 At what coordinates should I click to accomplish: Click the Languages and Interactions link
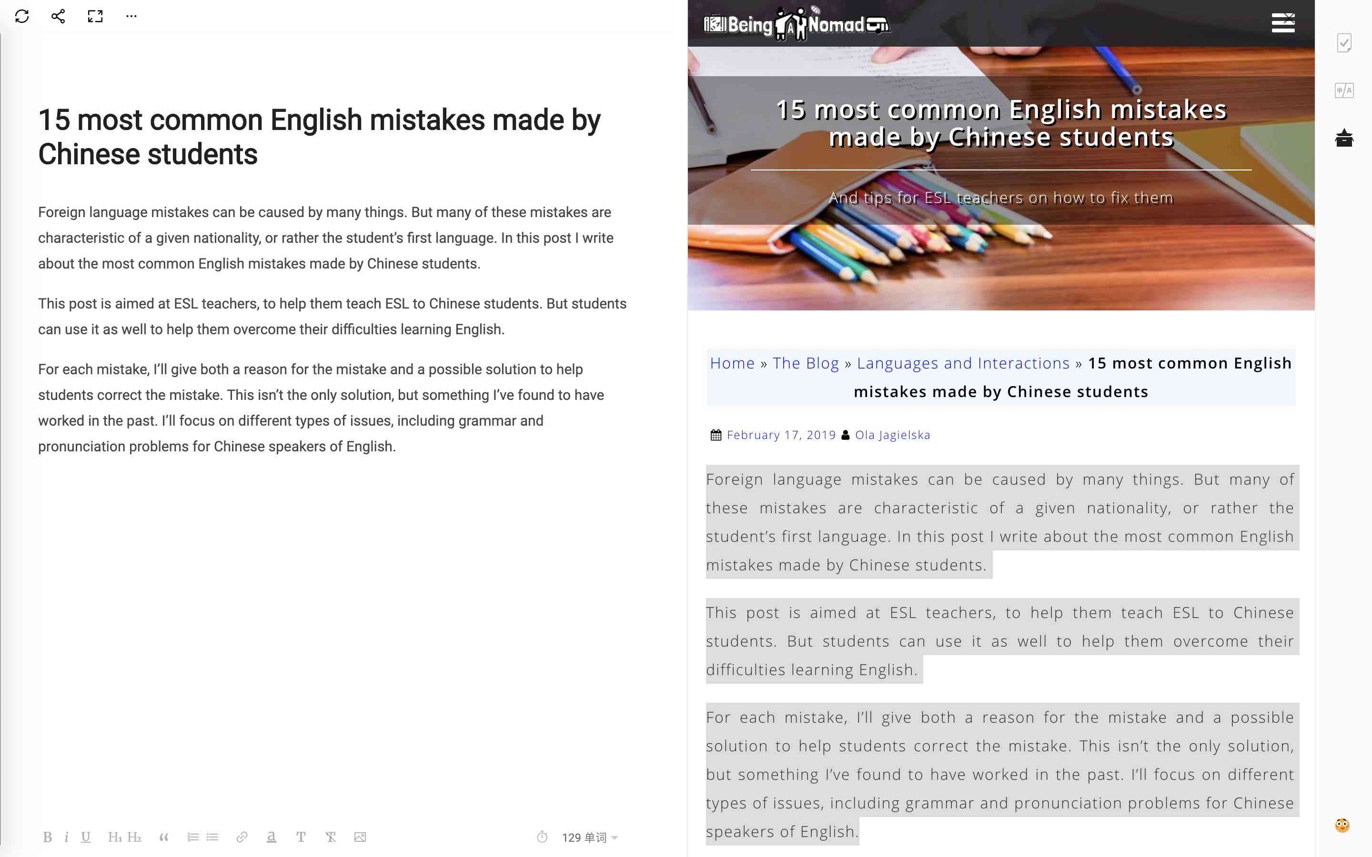[963, 362]
